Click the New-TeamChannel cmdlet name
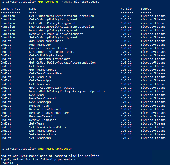The height and width of the screenshot is (165, 170). point(43,98)
